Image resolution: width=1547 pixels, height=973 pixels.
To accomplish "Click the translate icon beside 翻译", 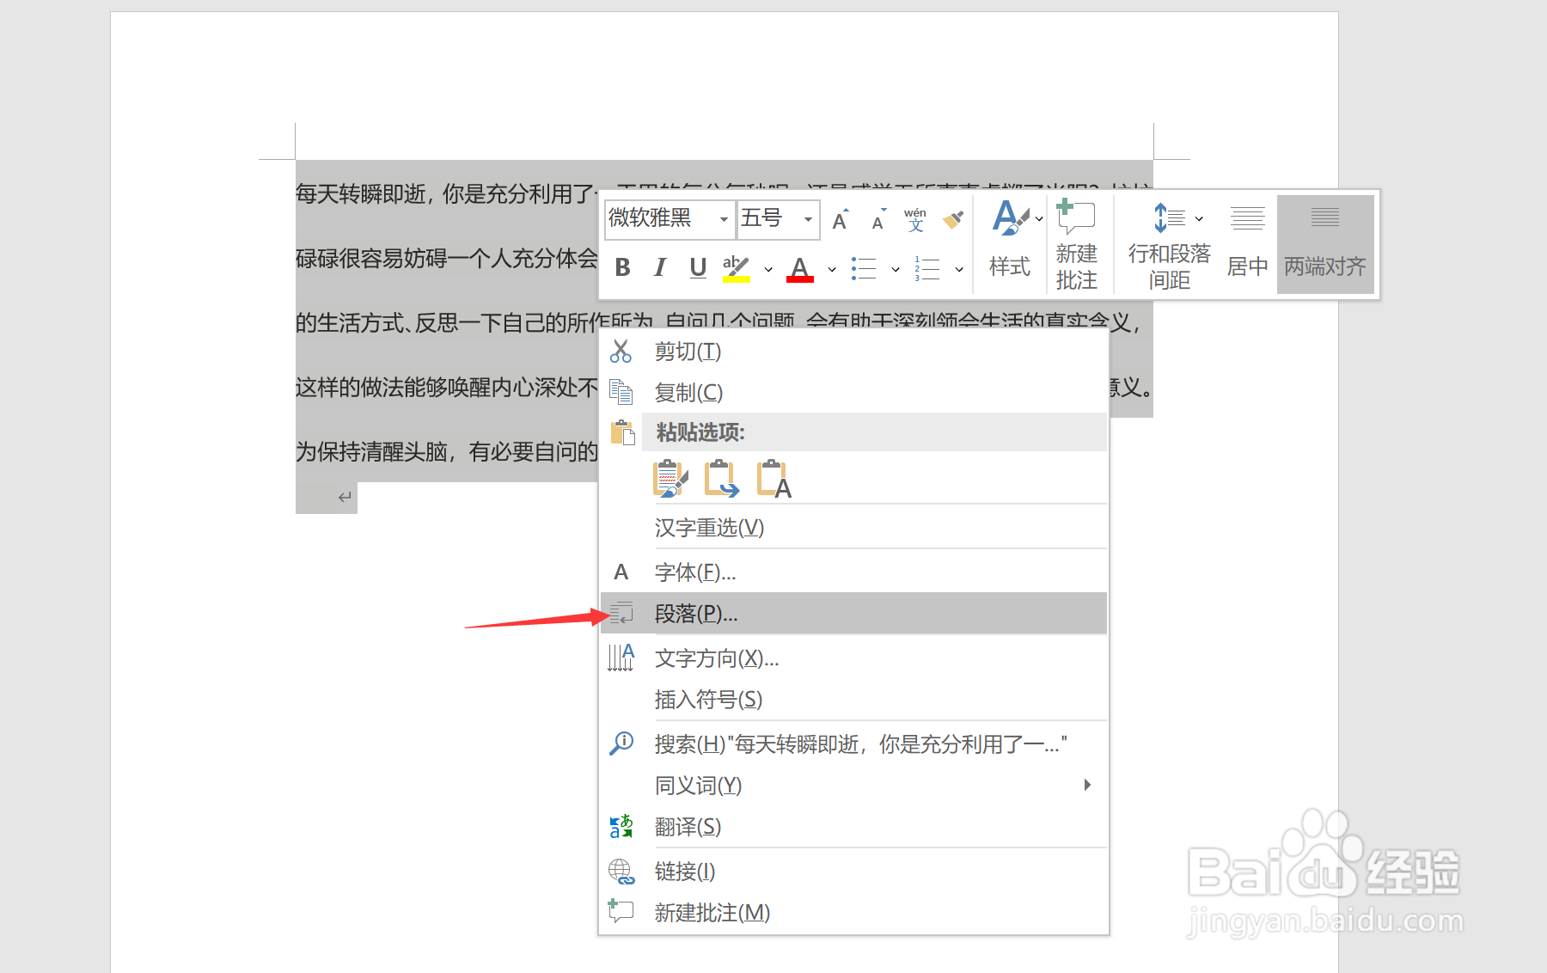I will (x=621, y=827).
